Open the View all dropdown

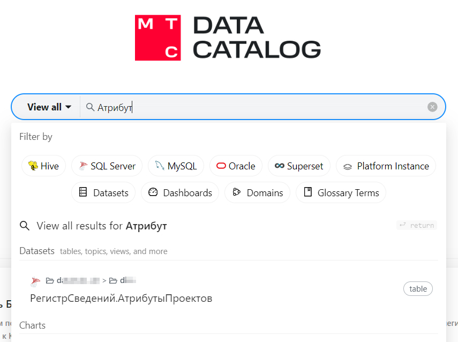pos(49,107)
